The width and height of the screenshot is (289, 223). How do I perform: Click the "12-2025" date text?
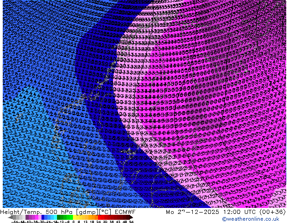tap(204, 212)
